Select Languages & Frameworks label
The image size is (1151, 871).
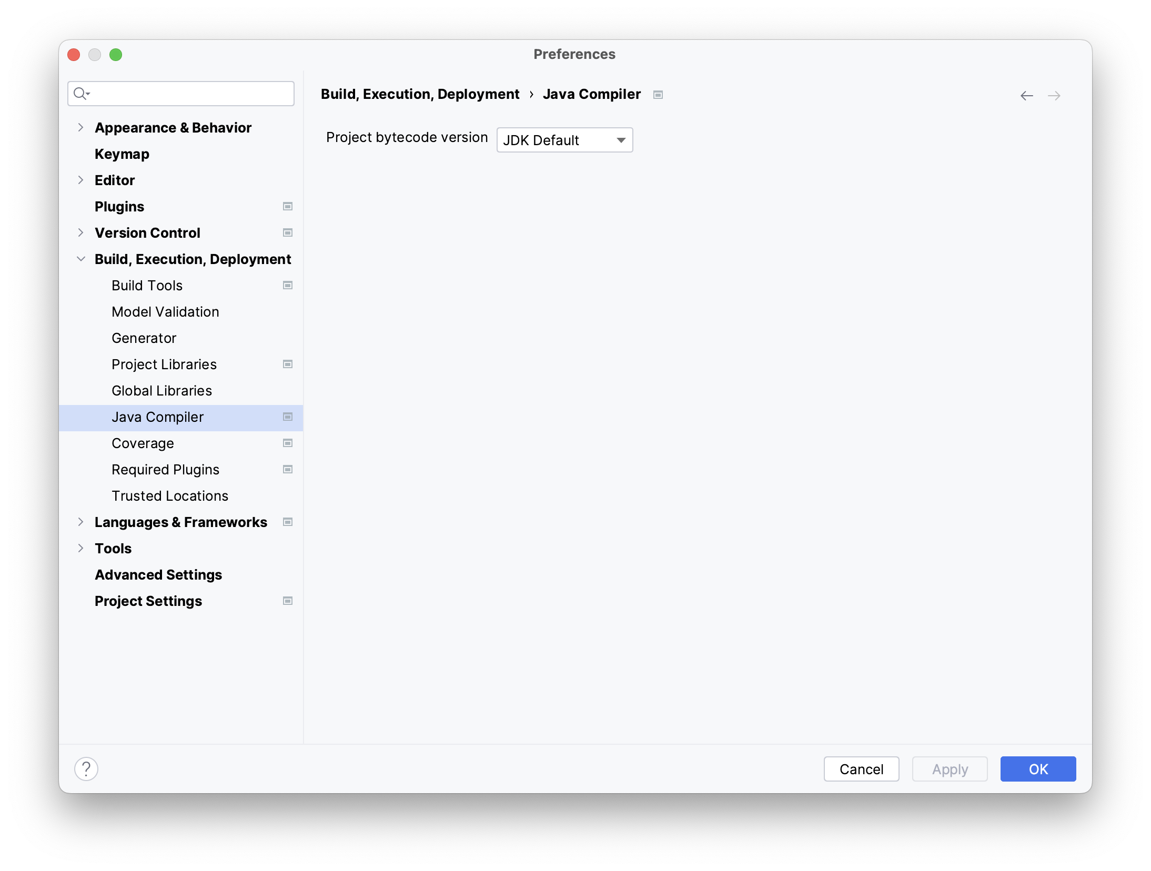[x=181, y=522]
